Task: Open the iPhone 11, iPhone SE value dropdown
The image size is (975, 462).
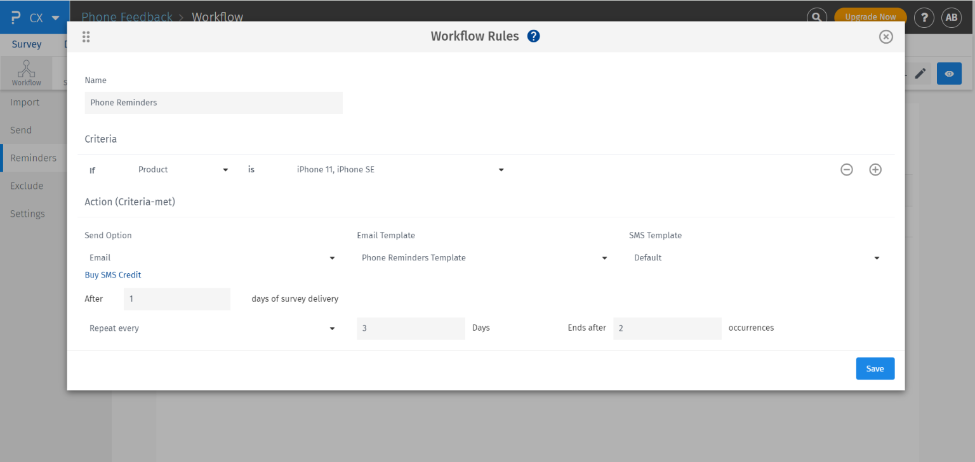Action: (x=399, y=169)
